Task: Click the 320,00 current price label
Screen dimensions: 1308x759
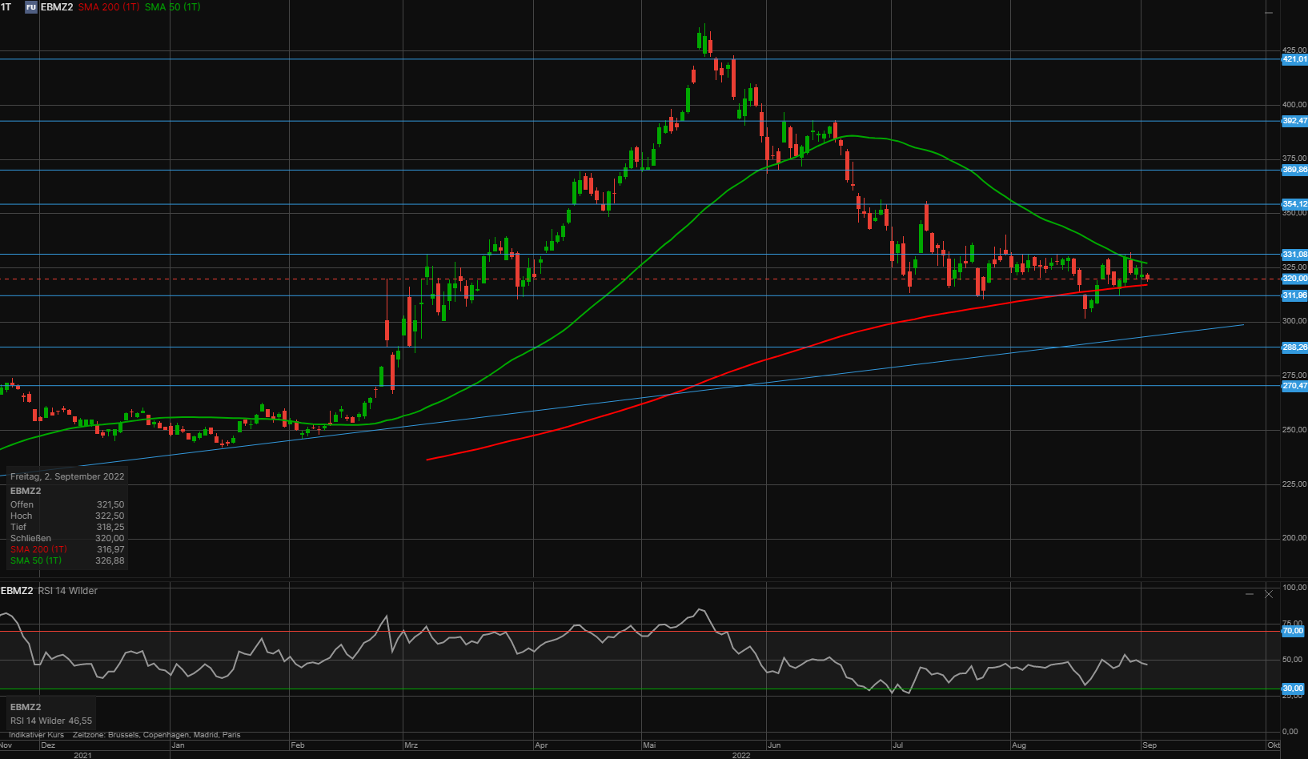Action: coord(1294,279)
